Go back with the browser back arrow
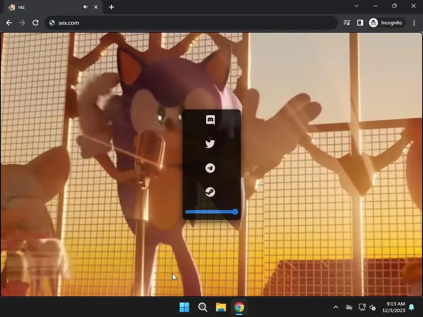Image resolution: width=423 pixels, height=317 pixels. coord(9,23)
